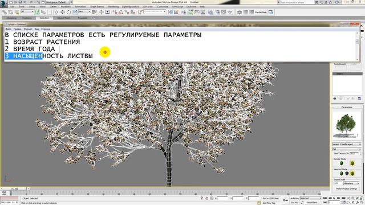Click the Match Project Settings button
The image size is (365, 205).
347,188
